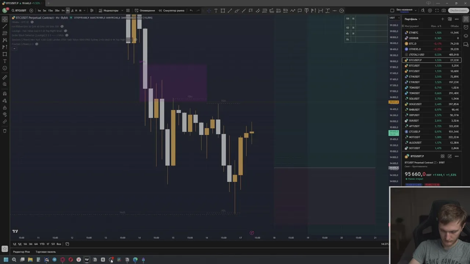Select ETHBTC in the watchlist
The width and height of the screenshot is (470, 264).
click(x=432, y=33)
